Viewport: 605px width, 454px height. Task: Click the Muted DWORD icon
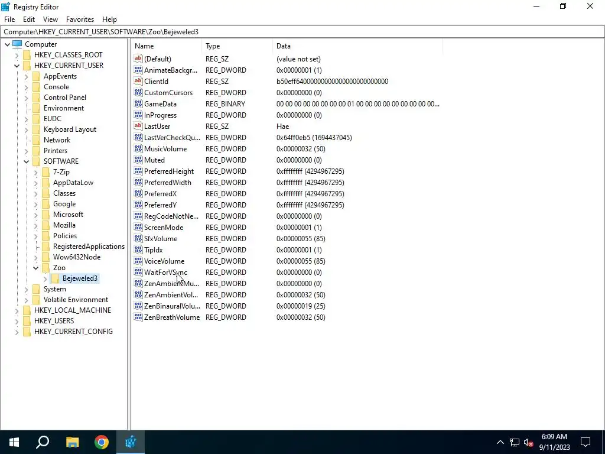tap(138, 160)
